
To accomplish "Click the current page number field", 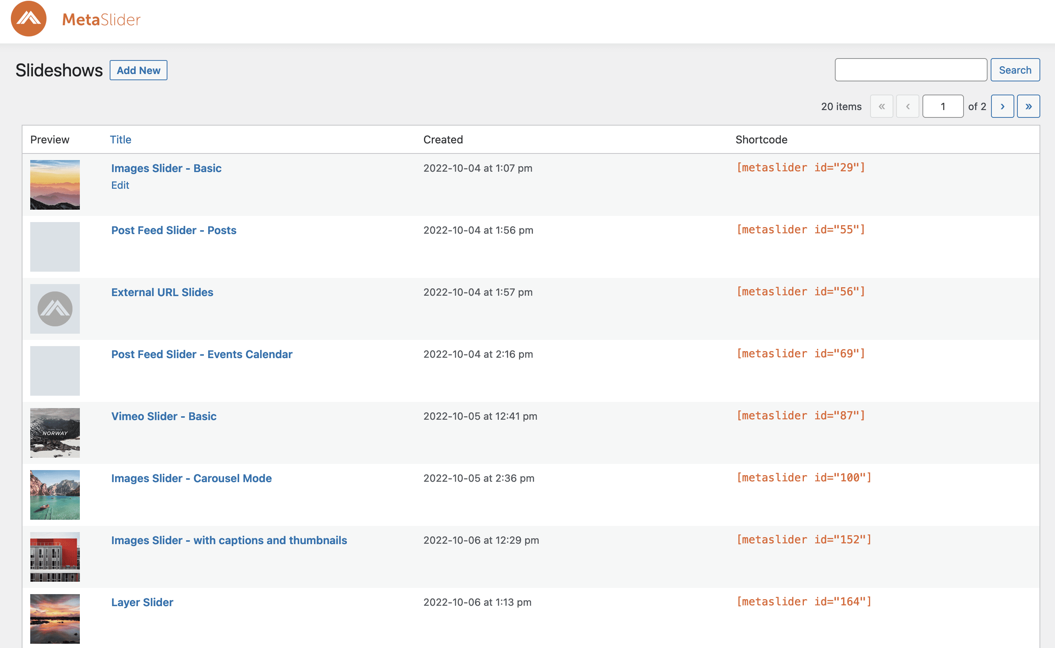I will point(942,106).
